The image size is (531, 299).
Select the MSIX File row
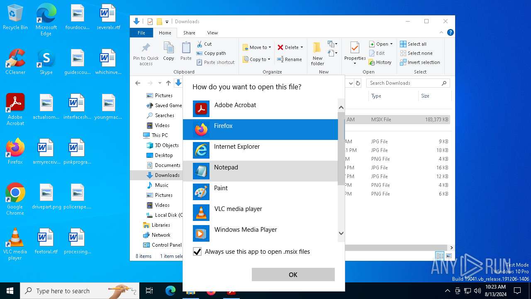click(x=397, y=120)
